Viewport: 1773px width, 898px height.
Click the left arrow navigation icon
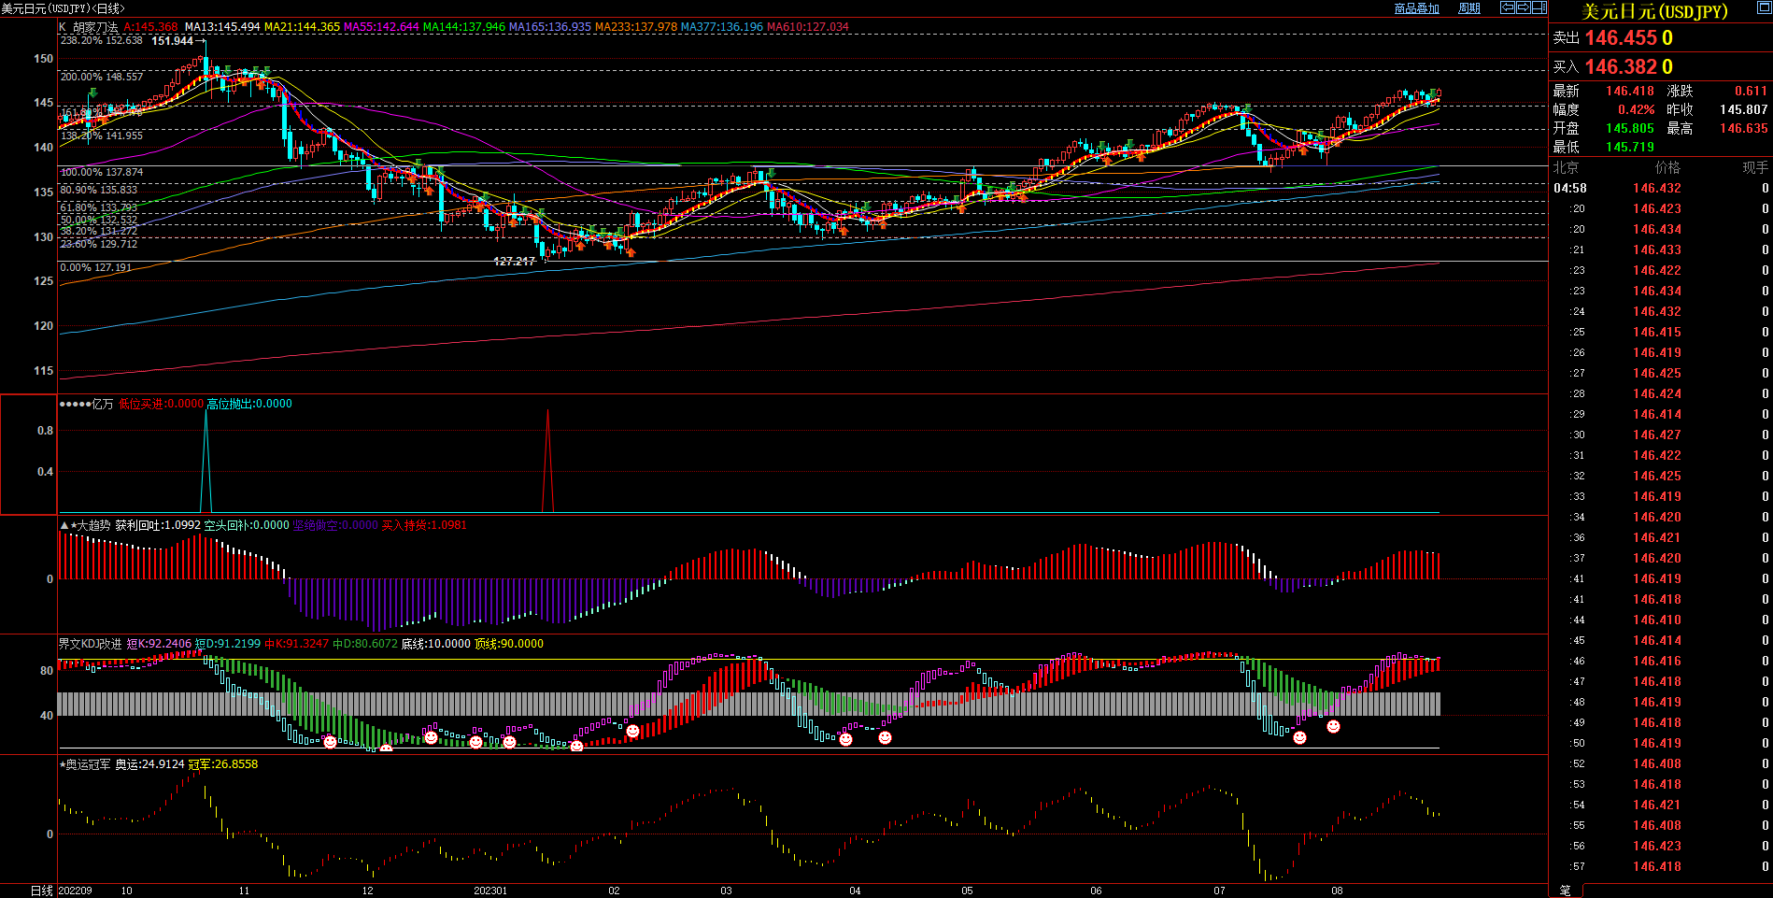[x=1508, y=7]
